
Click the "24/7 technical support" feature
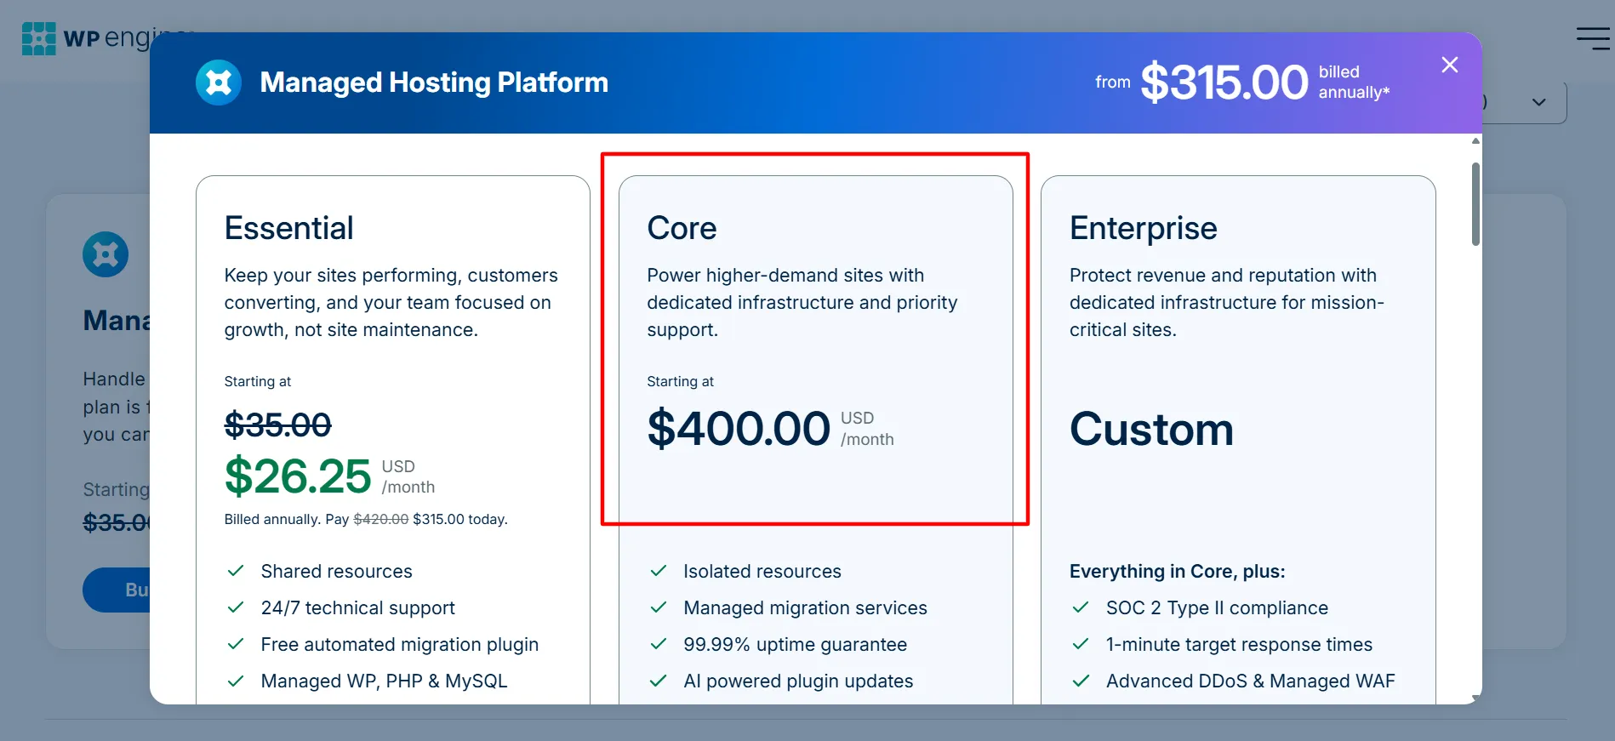tap(357, 607)
